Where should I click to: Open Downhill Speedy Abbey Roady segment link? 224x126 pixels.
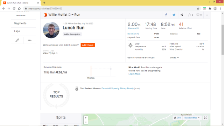[118, 89]
